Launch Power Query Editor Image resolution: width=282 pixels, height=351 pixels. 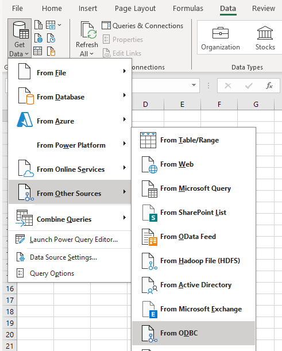(x=69, y=240)
